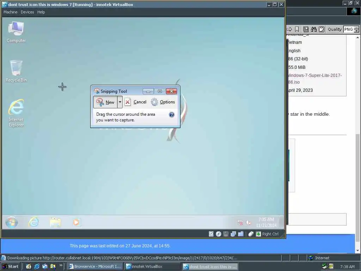Click the host Start button
Screen dimensions: 361x271
[11, 267]
